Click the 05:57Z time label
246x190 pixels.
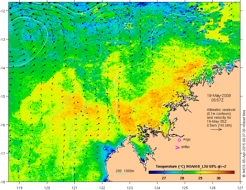pos(217,100)
